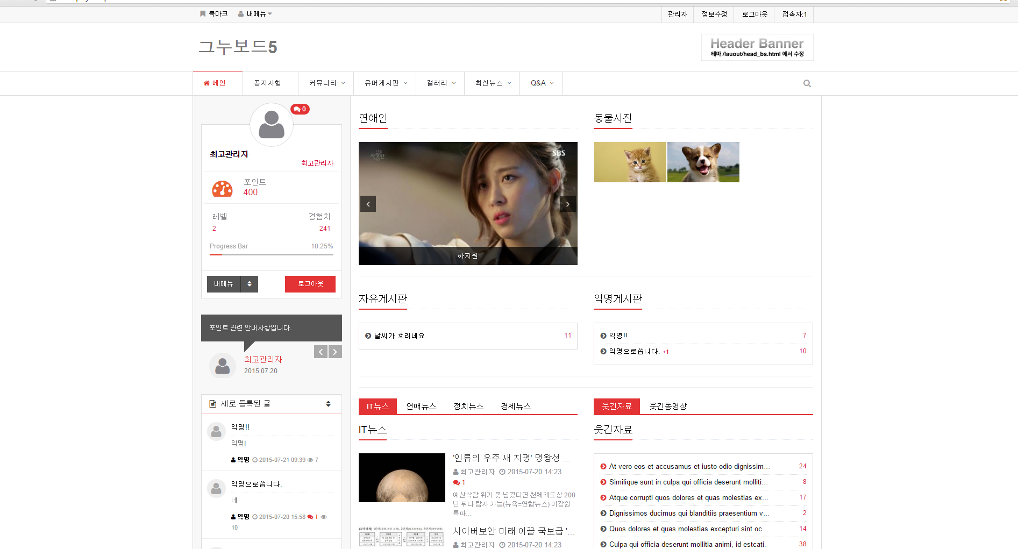The height and width of the screenshot is (549, 1018).
Task: Switch to the 경제뉴스 tab
Action: [516, 407]
